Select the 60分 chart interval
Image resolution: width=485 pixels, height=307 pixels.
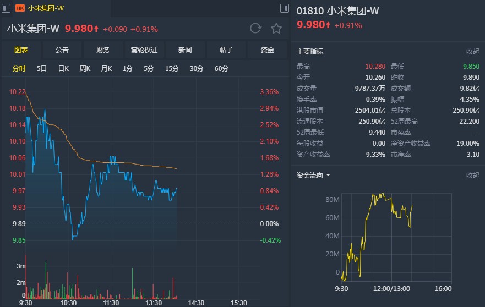click(x=221, y=69)
